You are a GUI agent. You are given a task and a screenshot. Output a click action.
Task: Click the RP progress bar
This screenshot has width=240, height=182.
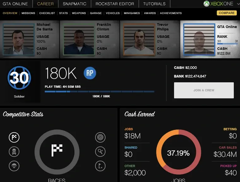point(99,92)
